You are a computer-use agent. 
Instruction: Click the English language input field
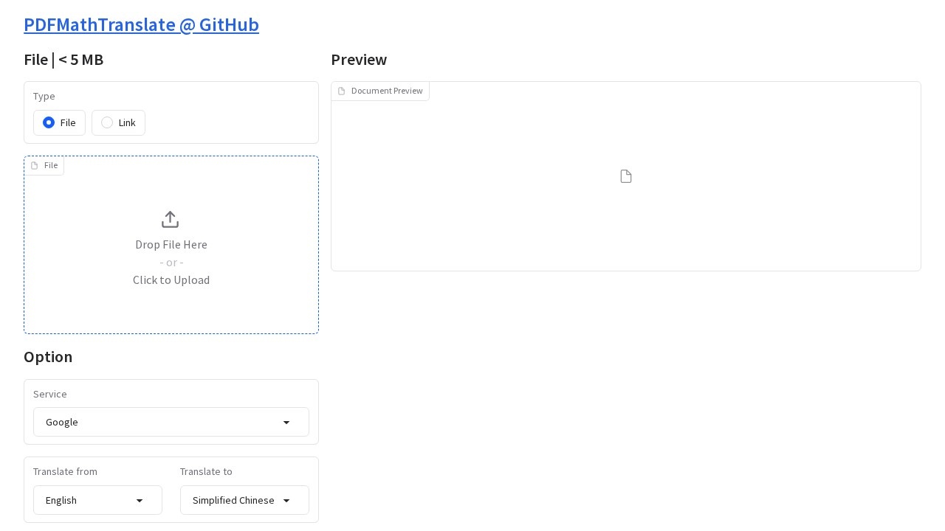pos(85,501)
